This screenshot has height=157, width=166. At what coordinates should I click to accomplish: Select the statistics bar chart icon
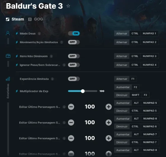[8, 79]
